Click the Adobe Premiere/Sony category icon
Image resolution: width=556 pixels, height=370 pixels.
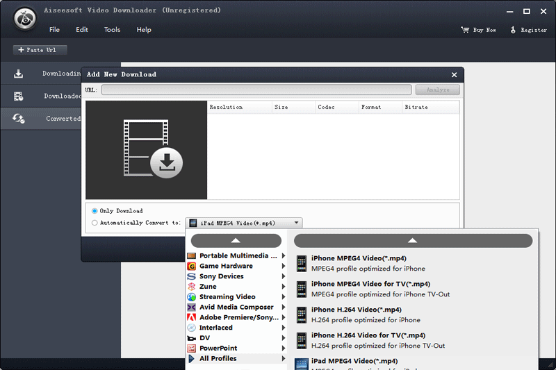tap(192, 317)
